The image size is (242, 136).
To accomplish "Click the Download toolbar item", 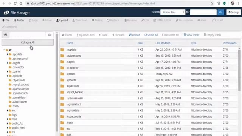I will coord(80,20).
